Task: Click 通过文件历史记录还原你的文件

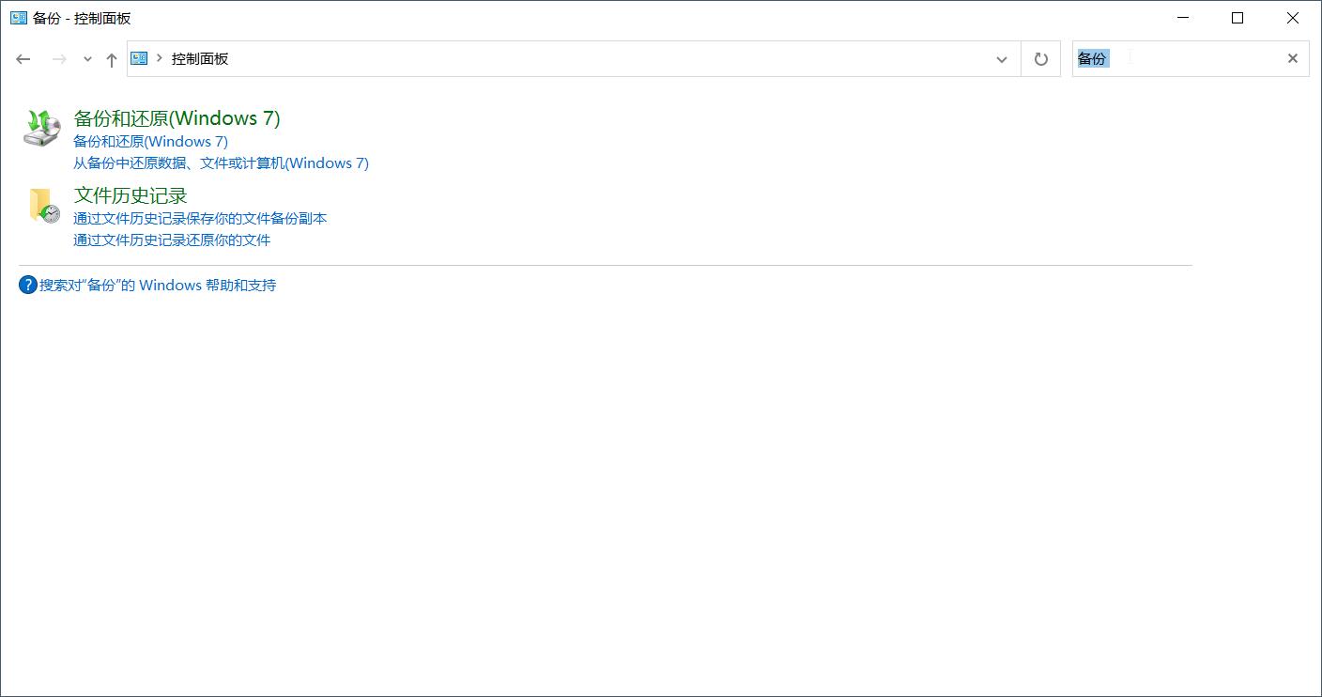Action: coord(172,240)
